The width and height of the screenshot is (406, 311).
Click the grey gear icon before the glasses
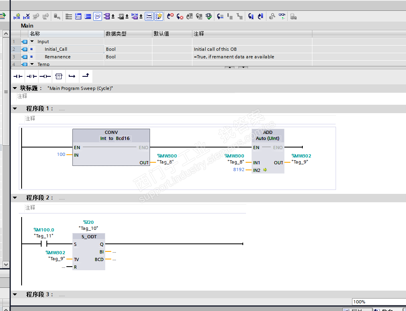272,16
